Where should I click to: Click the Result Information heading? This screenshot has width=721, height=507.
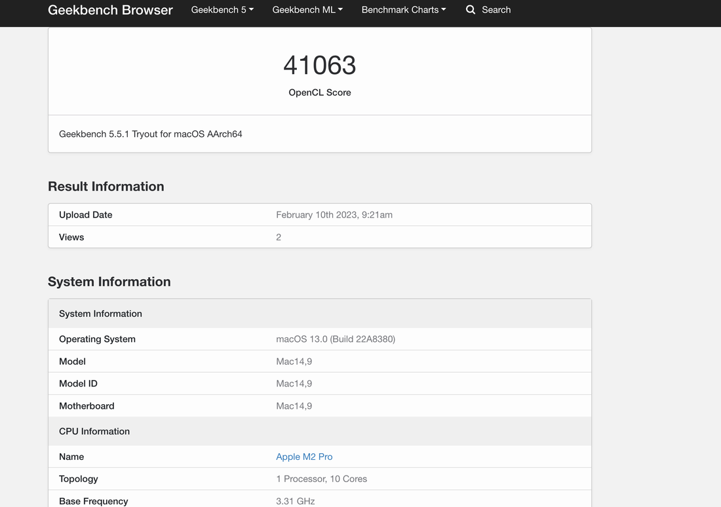click(x=106, y=187)
